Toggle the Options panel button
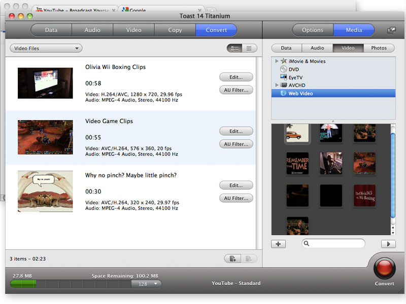This screenshot has width=406, height=304. 312,30
